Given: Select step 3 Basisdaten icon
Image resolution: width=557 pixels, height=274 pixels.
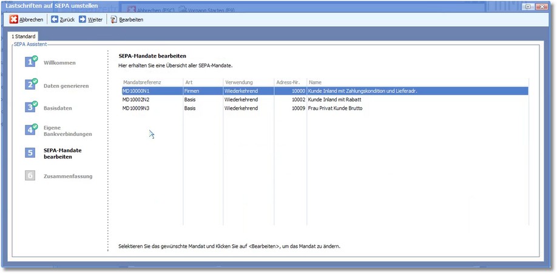Looking at the screenshot, I should [31, 108].
